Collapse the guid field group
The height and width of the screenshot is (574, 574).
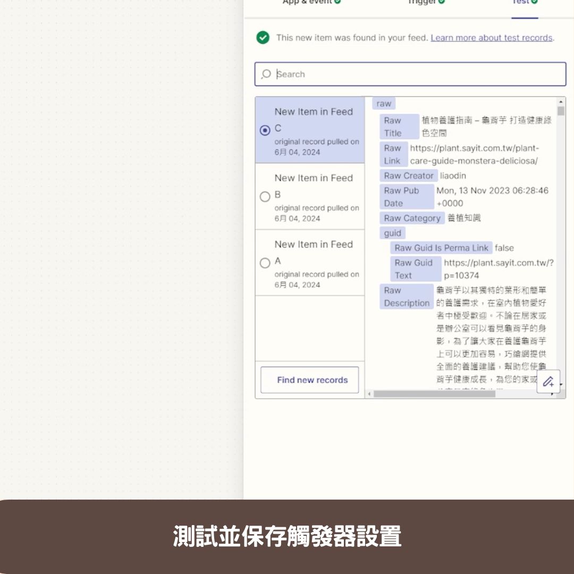(x=393, y=233)
